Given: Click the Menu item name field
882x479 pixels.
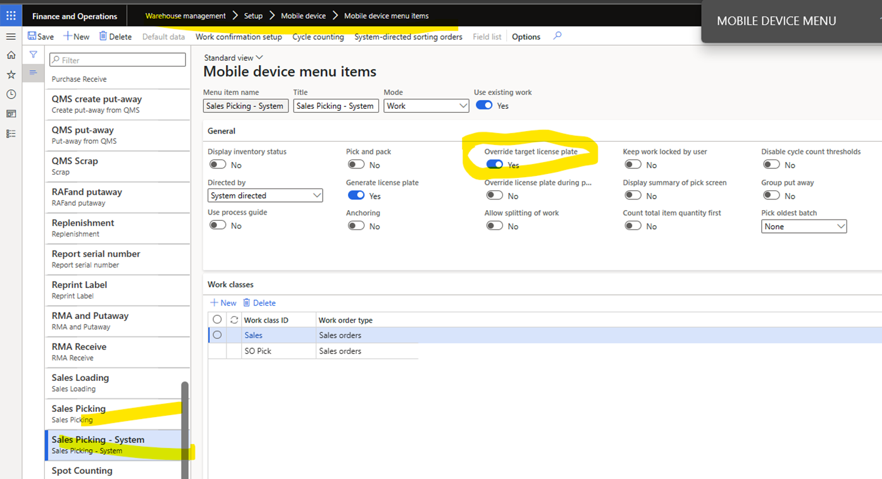Looking at the screenshot, I should point(245,106).
